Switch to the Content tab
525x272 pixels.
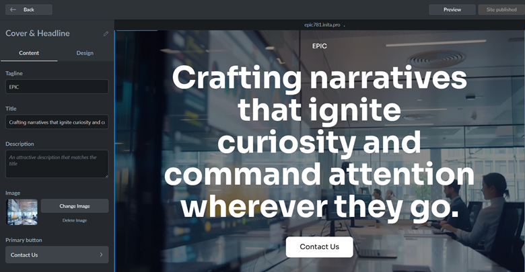pos(29,53)
